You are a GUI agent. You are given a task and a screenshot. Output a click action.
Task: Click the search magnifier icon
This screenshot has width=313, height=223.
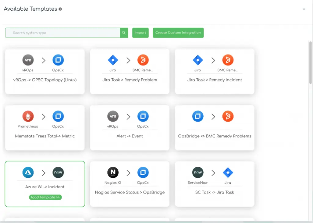coord(123,33)
